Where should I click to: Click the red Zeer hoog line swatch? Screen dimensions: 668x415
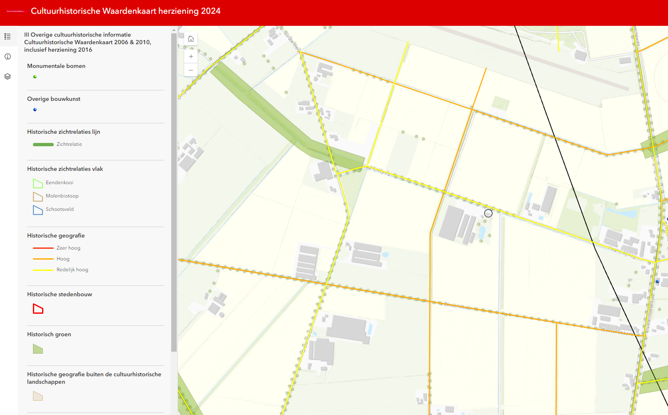pyautogui.click(x=43, y=248)
